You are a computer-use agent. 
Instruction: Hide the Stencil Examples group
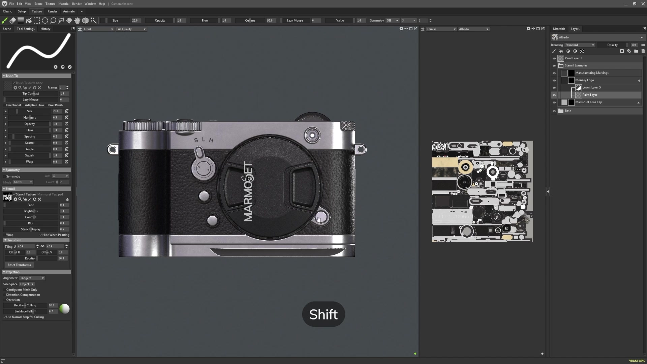(x=554, y=66)
